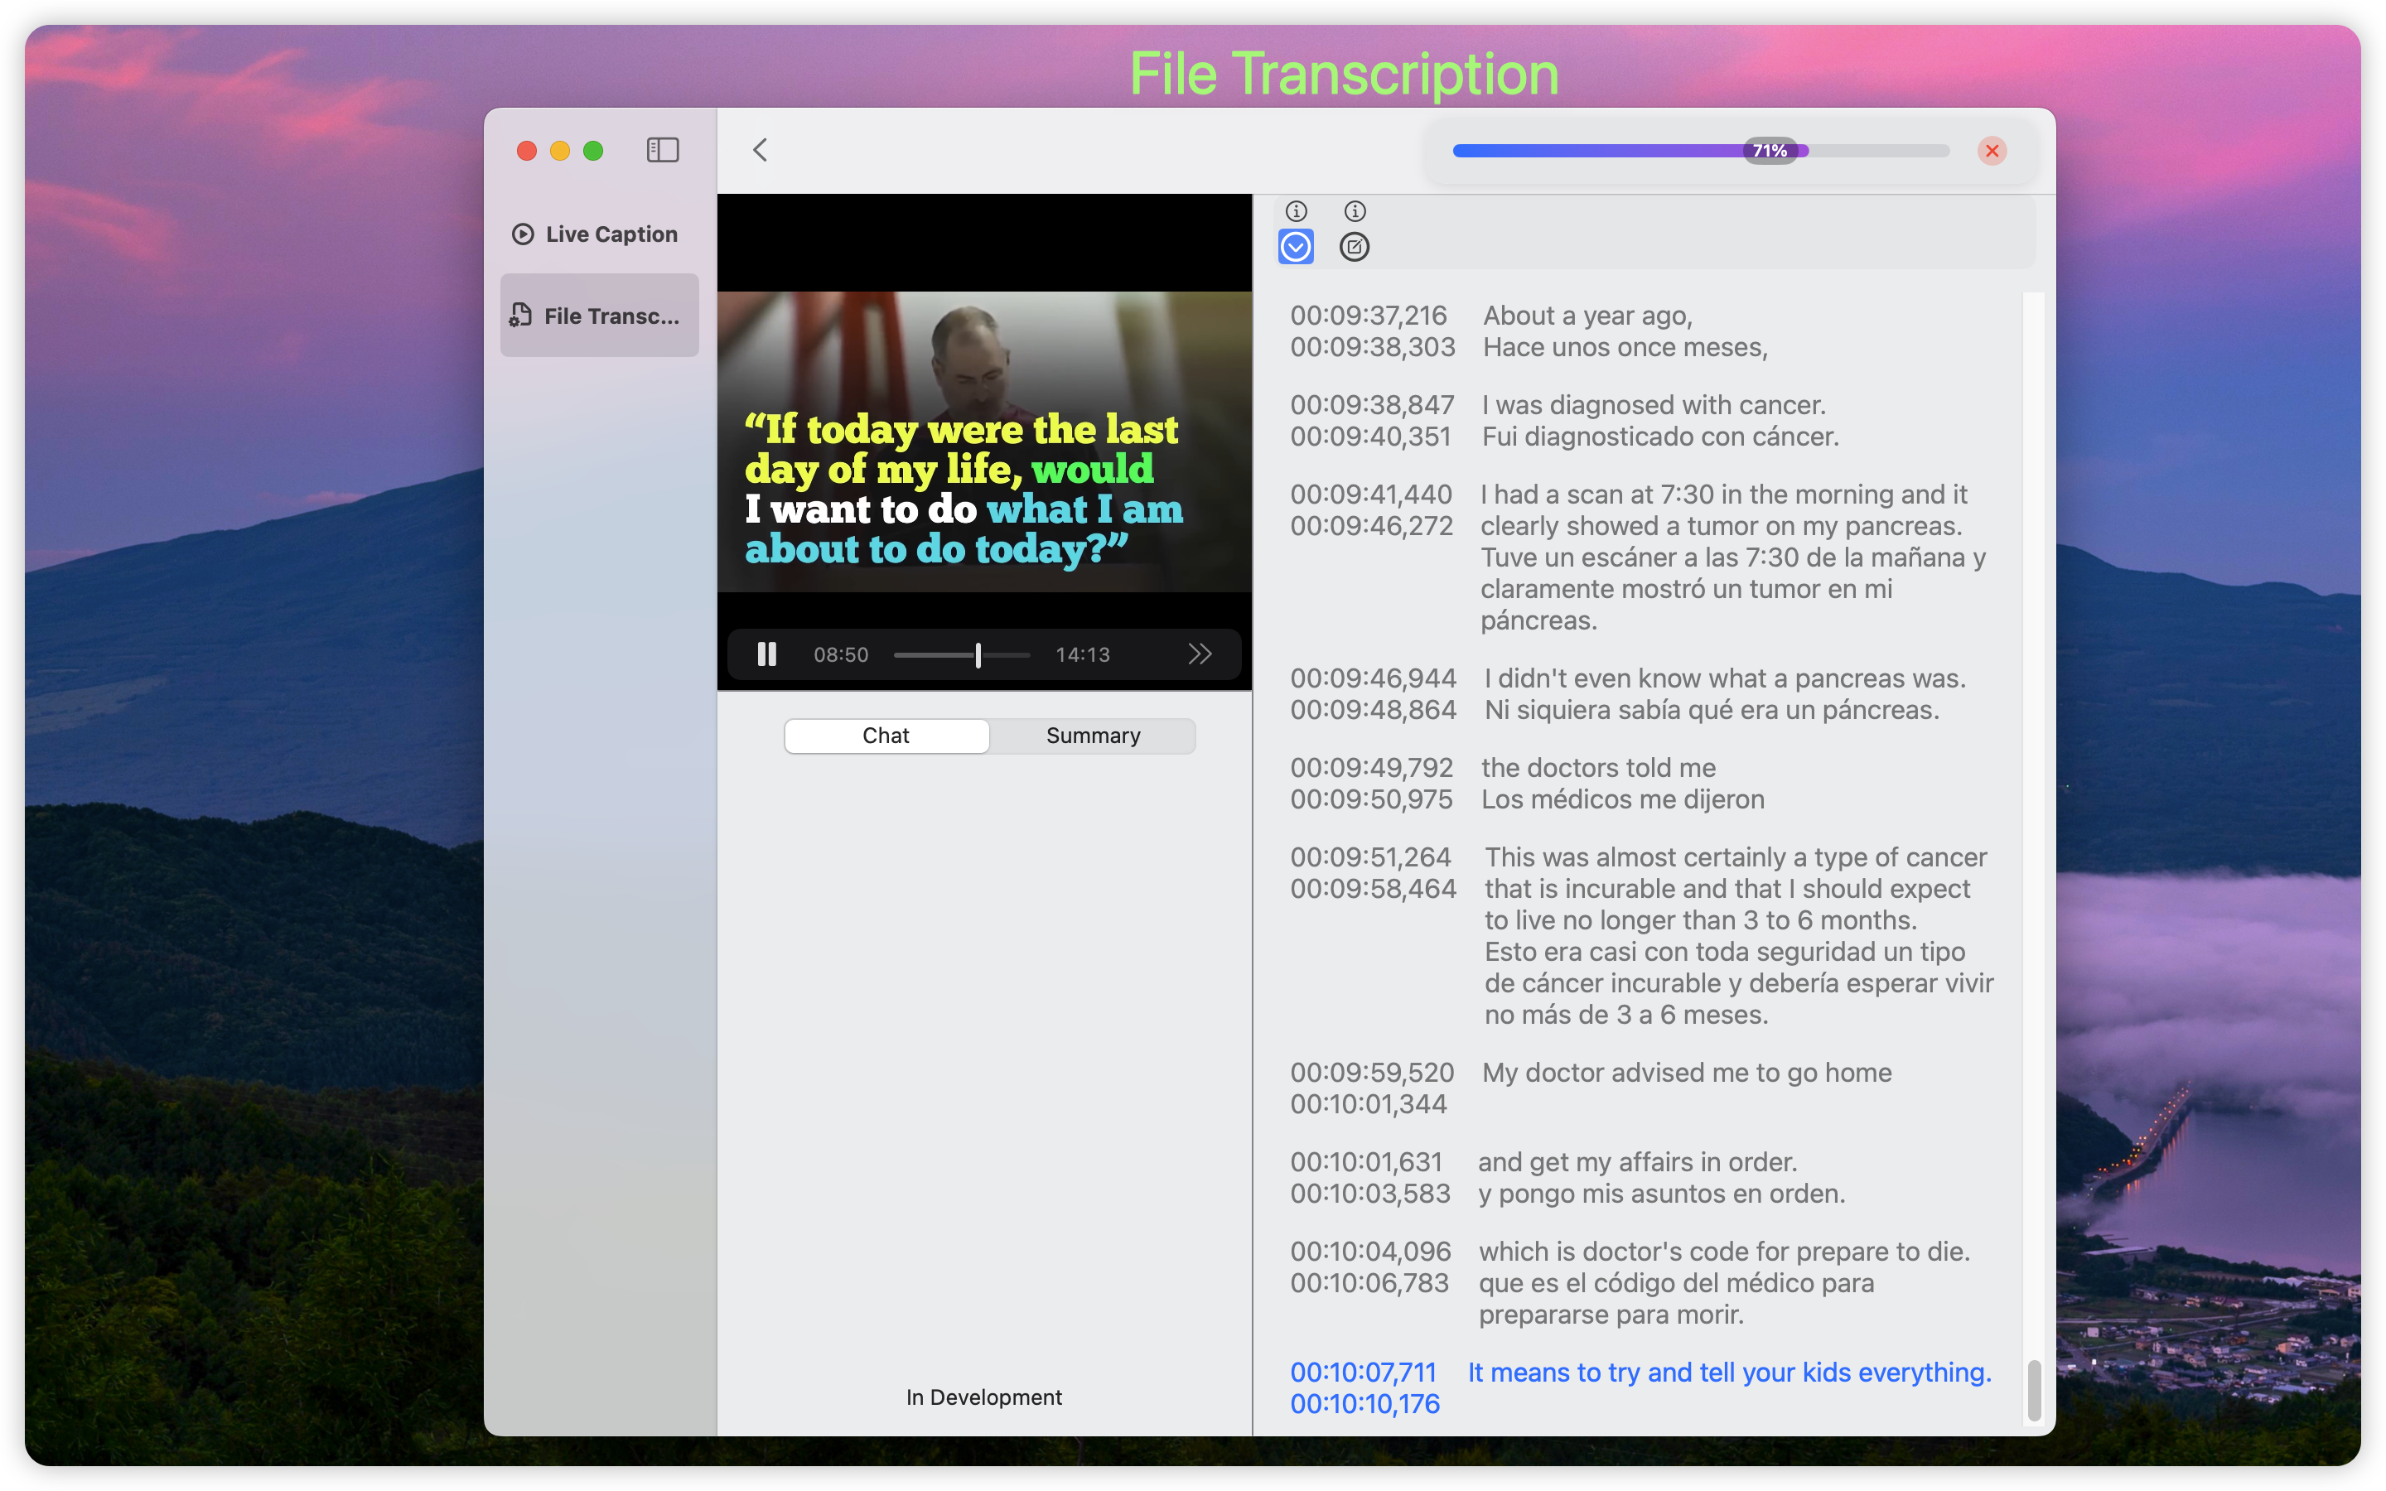Click the 71% transcription progress bar
The width and height of the screenshot is (2386, 1491).
click(1701, 151)
